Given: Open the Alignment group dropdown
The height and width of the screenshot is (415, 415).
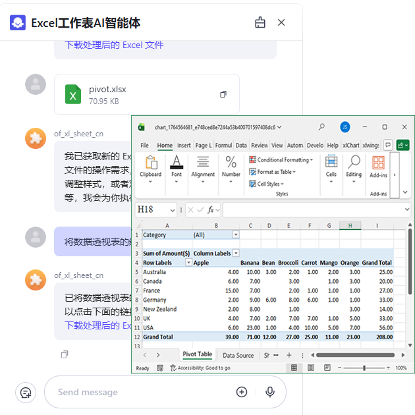Looking at the screenshot, I should (x=203, y=182).
